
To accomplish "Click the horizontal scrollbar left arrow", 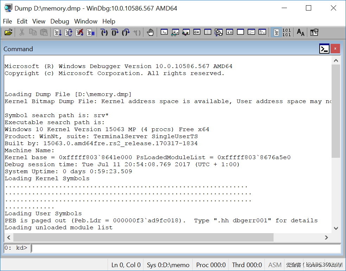I will [x=8, y=237].
